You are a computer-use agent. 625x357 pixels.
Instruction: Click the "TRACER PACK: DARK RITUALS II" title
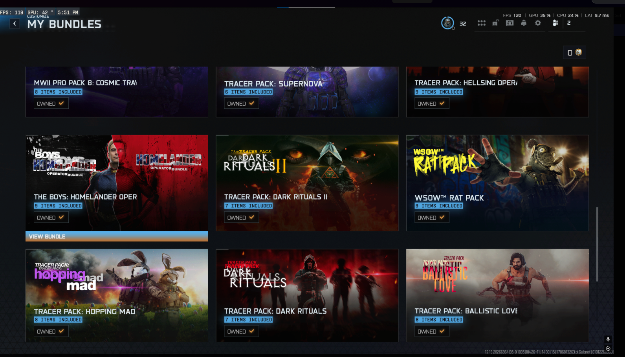(x=276, y=197)
